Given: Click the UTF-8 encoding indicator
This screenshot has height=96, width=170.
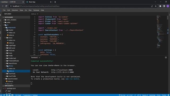Looking at the screenshot, I should pos(139,95).
